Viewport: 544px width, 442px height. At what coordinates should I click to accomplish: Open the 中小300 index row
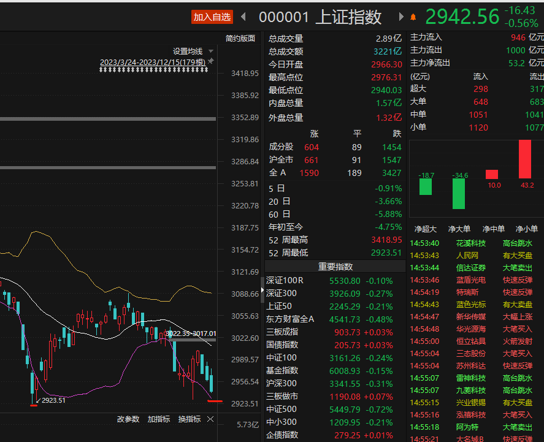click(x=335, y=422)
